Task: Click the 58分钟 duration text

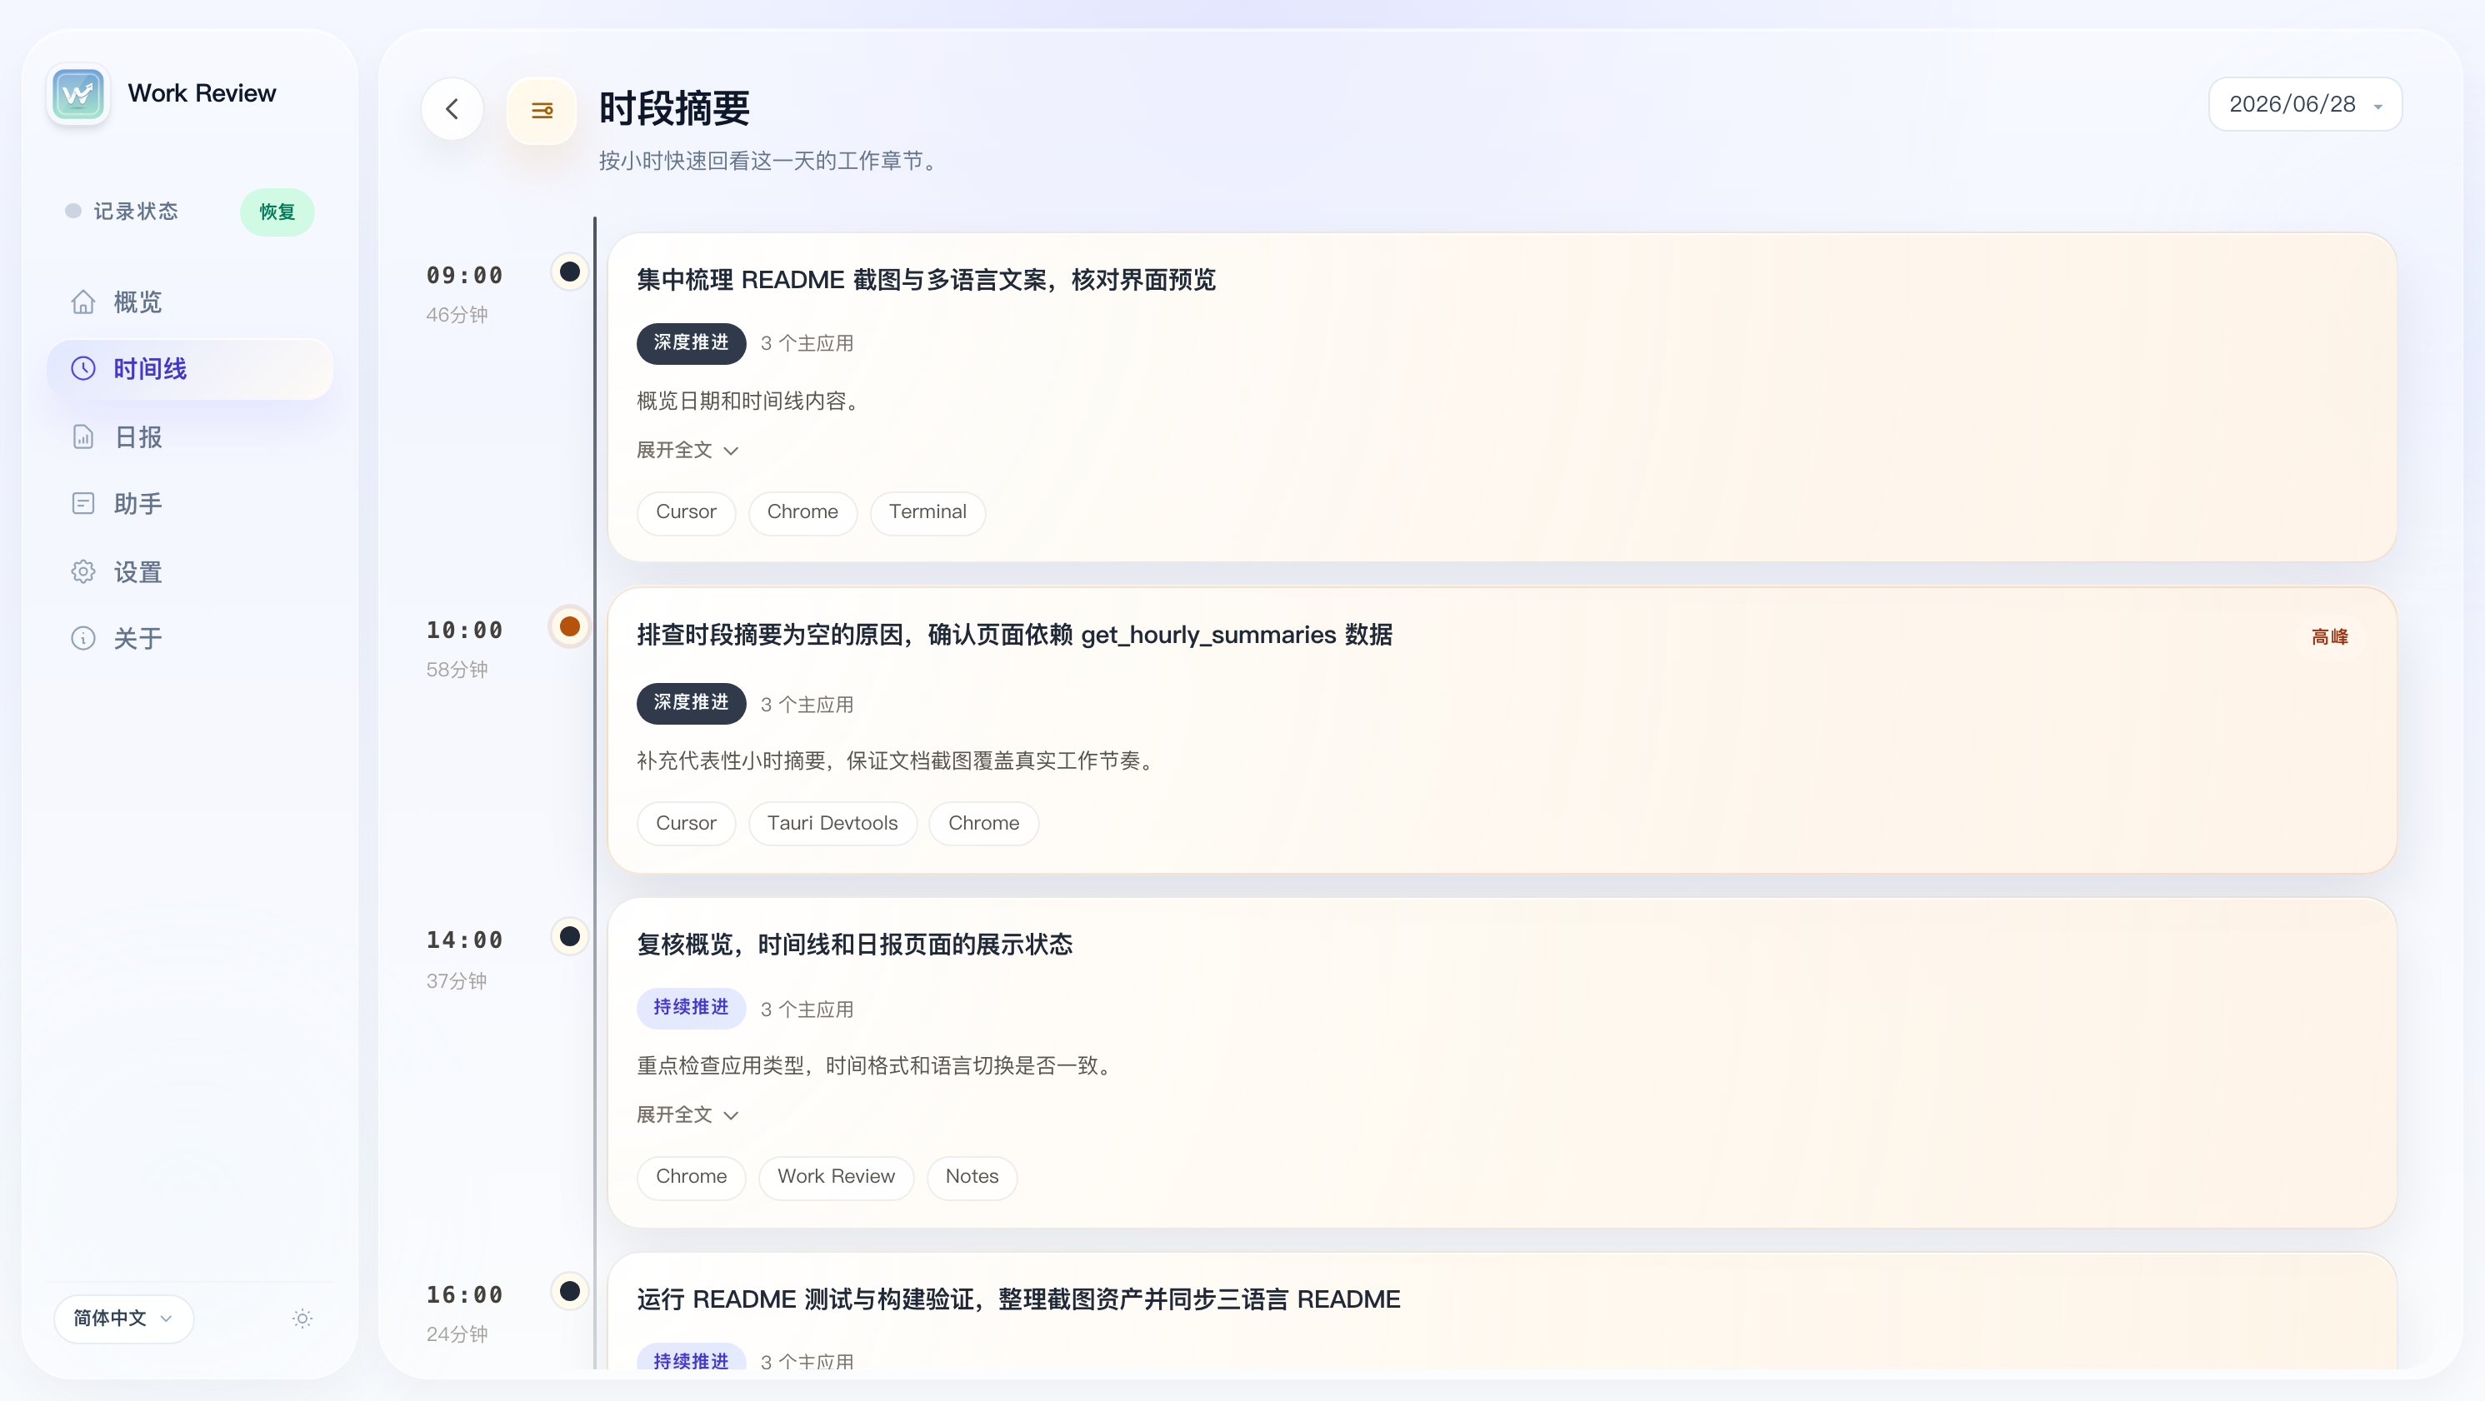Action: [457, 671]
